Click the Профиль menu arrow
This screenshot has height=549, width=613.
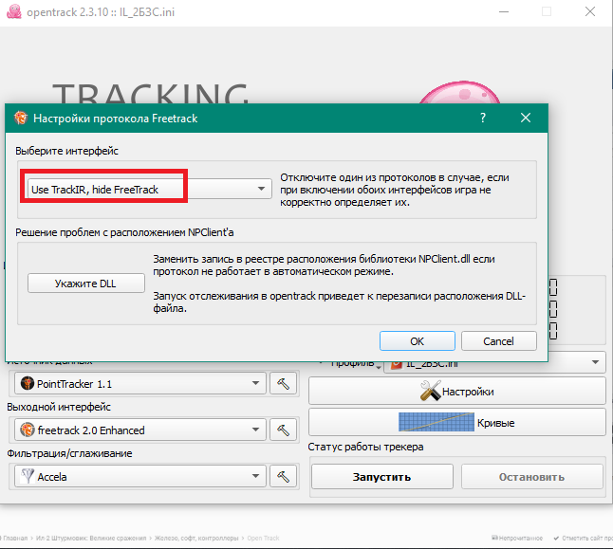(378, 367)
